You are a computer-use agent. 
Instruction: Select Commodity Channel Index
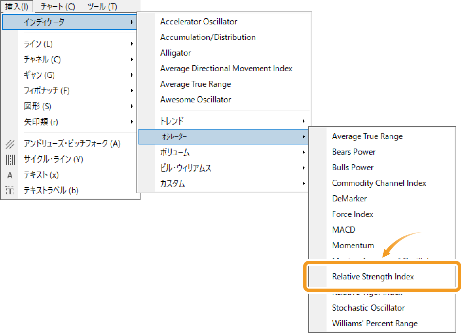pyautogui.click(x=379, y=183)
